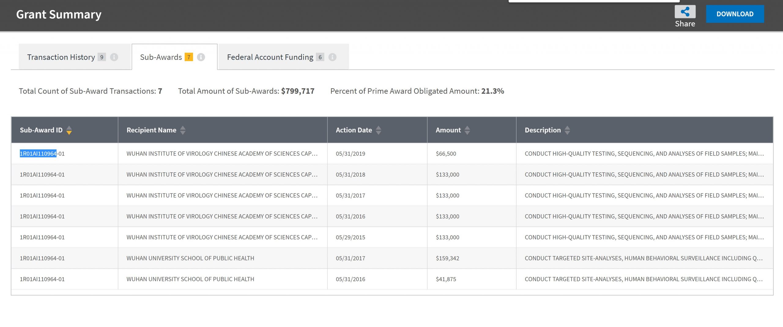Sort table by Recipient Name arrows
The width and height of the screenshot is (783, 327).
(183, 130)
